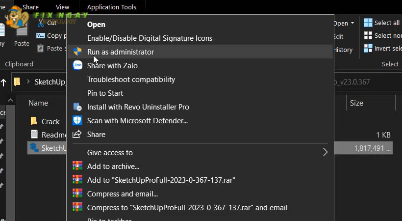Click the Zalo icon in context menu
The width and height of the screenshot is (402, 221).
(x=77, y=66)
